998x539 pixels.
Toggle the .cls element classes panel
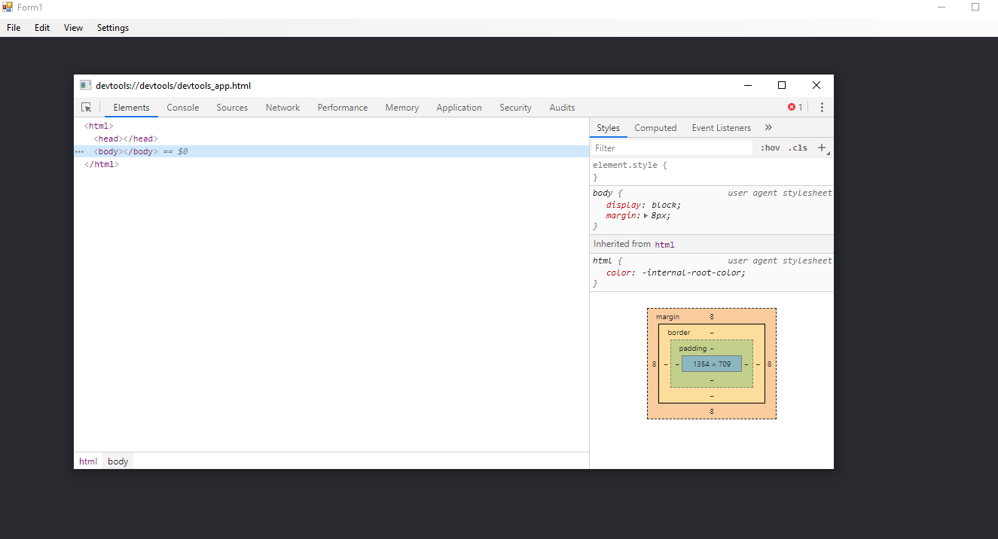click(x=798, y=148)
